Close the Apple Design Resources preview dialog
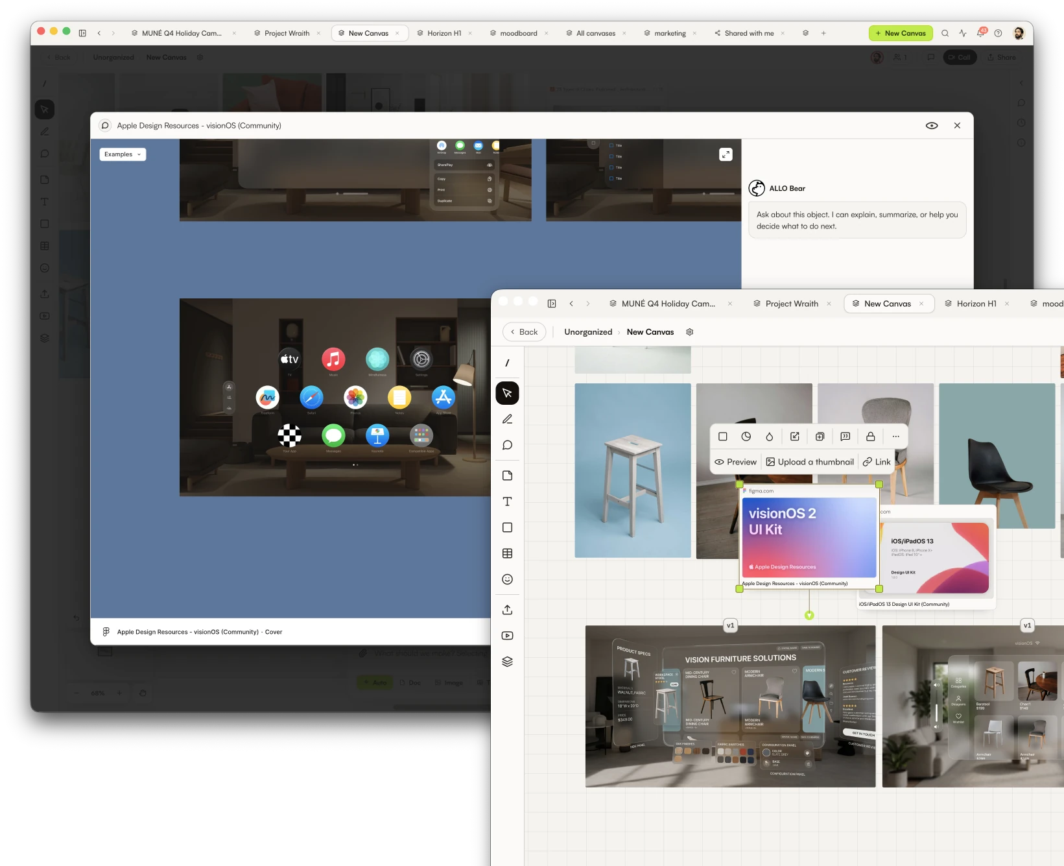Screen dimensions: 1064x866 (x=957, y=126)
